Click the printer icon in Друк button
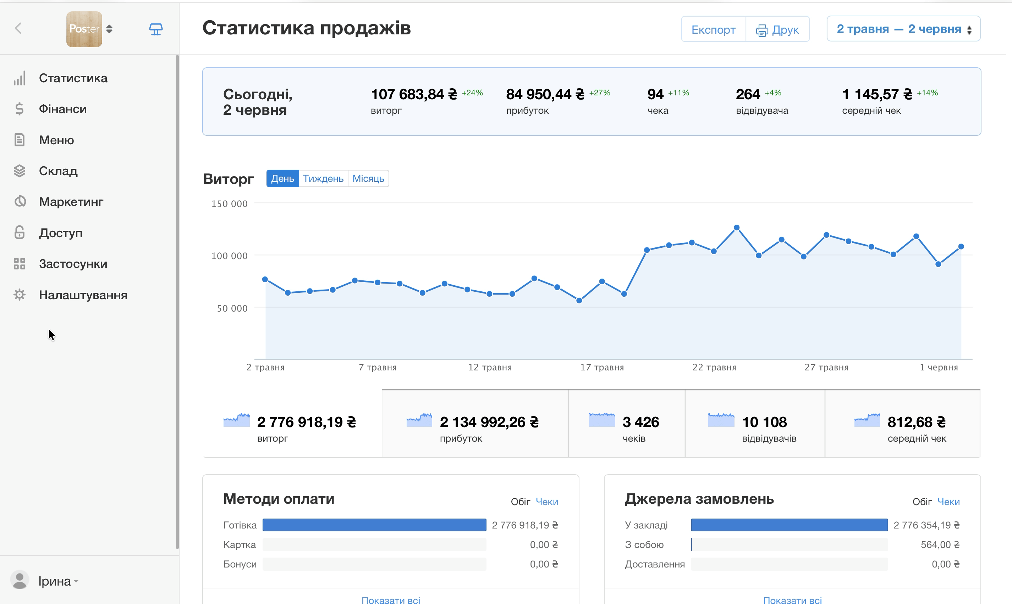 (762, 30)
